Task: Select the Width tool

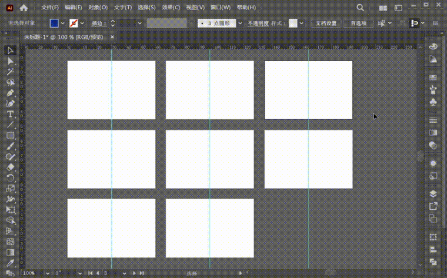Action: [x=10, y=199]
